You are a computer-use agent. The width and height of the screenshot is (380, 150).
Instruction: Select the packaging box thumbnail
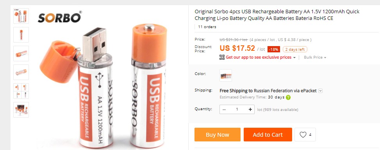point(21,110)
